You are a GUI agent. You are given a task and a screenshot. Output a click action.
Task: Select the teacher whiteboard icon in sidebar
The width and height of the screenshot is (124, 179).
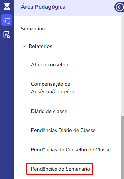point(6,20)
